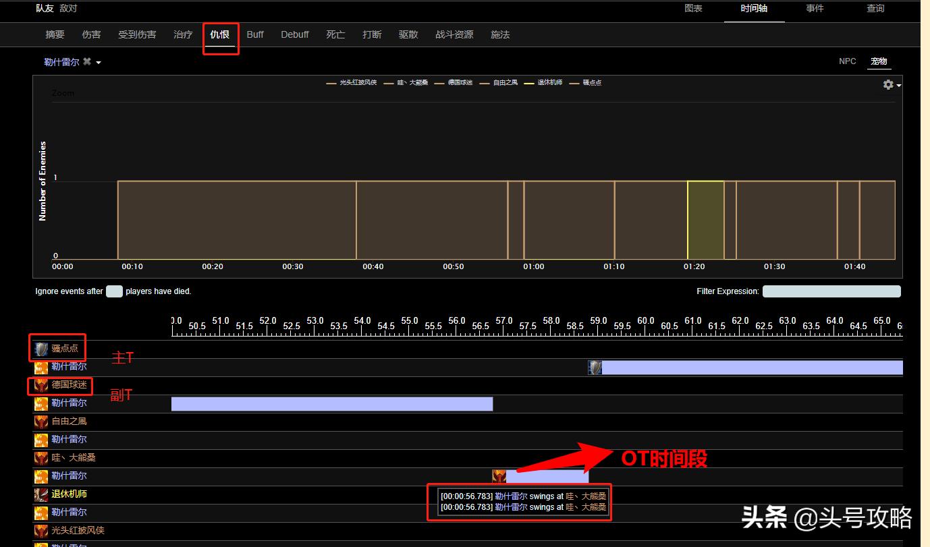Open the Debuff tab
This screenshot has width=930, height=547.
295,34
